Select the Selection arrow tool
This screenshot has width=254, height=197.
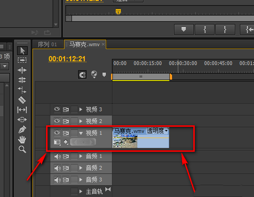point(23,50)
